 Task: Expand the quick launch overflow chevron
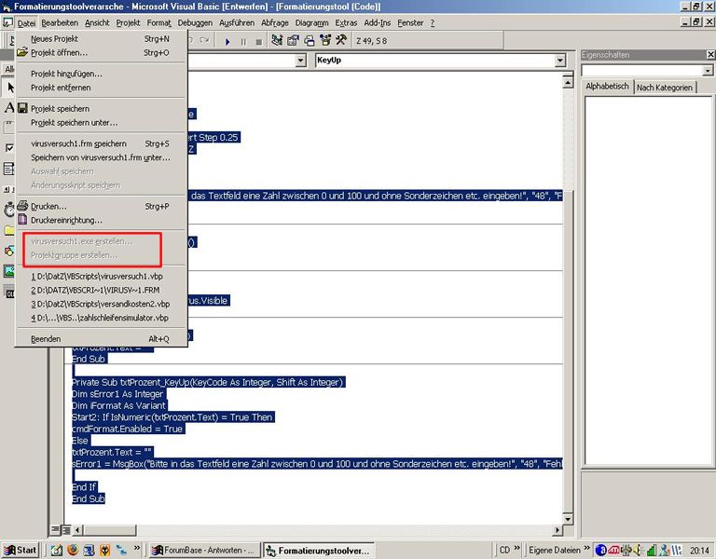tap(137, 548)
